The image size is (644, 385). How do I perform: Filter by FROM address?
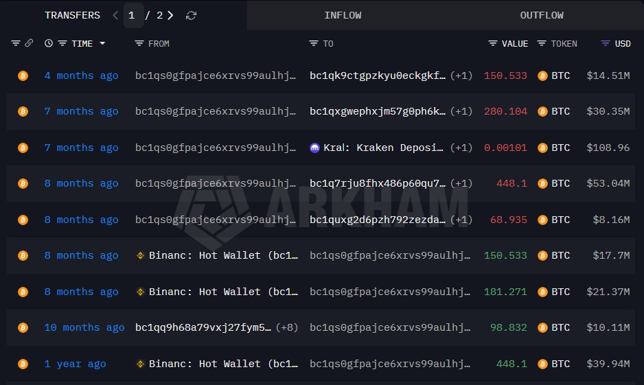(139, 43)
